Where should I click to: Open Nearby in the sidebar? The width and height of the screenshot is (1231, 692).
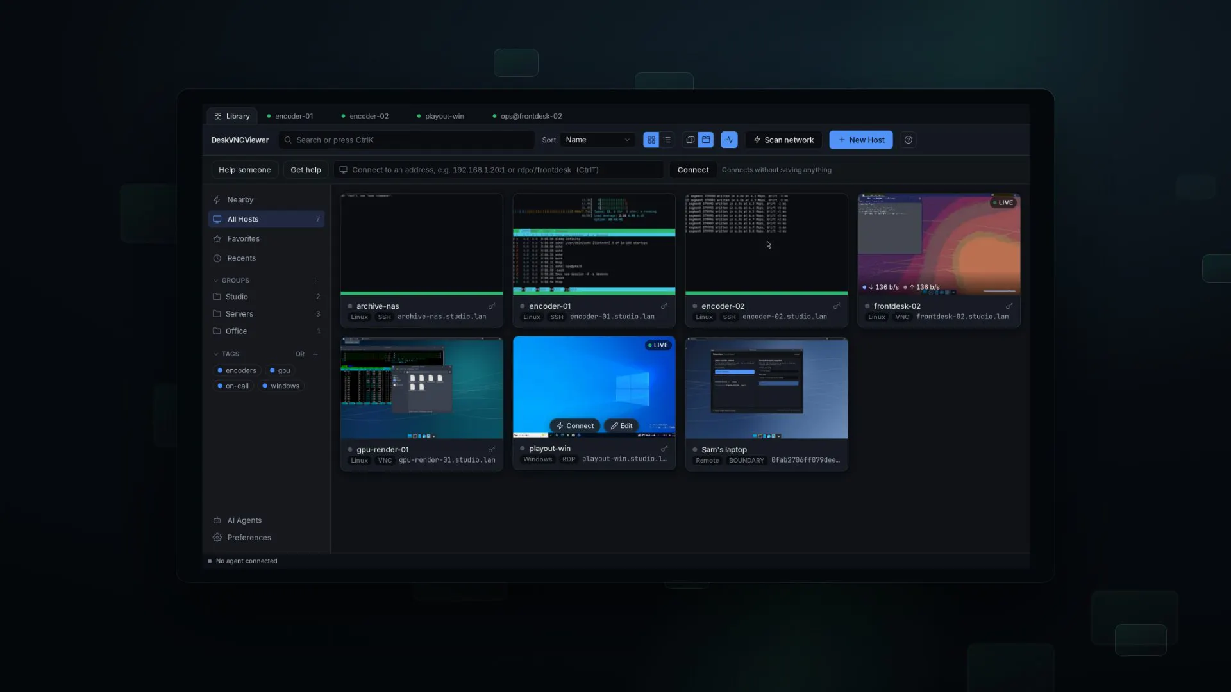tap(266, 200)
